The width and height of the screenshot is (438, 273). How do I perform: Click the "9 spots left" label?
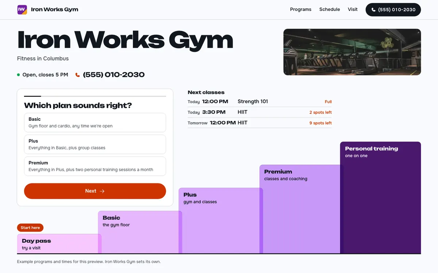point(320,123)
